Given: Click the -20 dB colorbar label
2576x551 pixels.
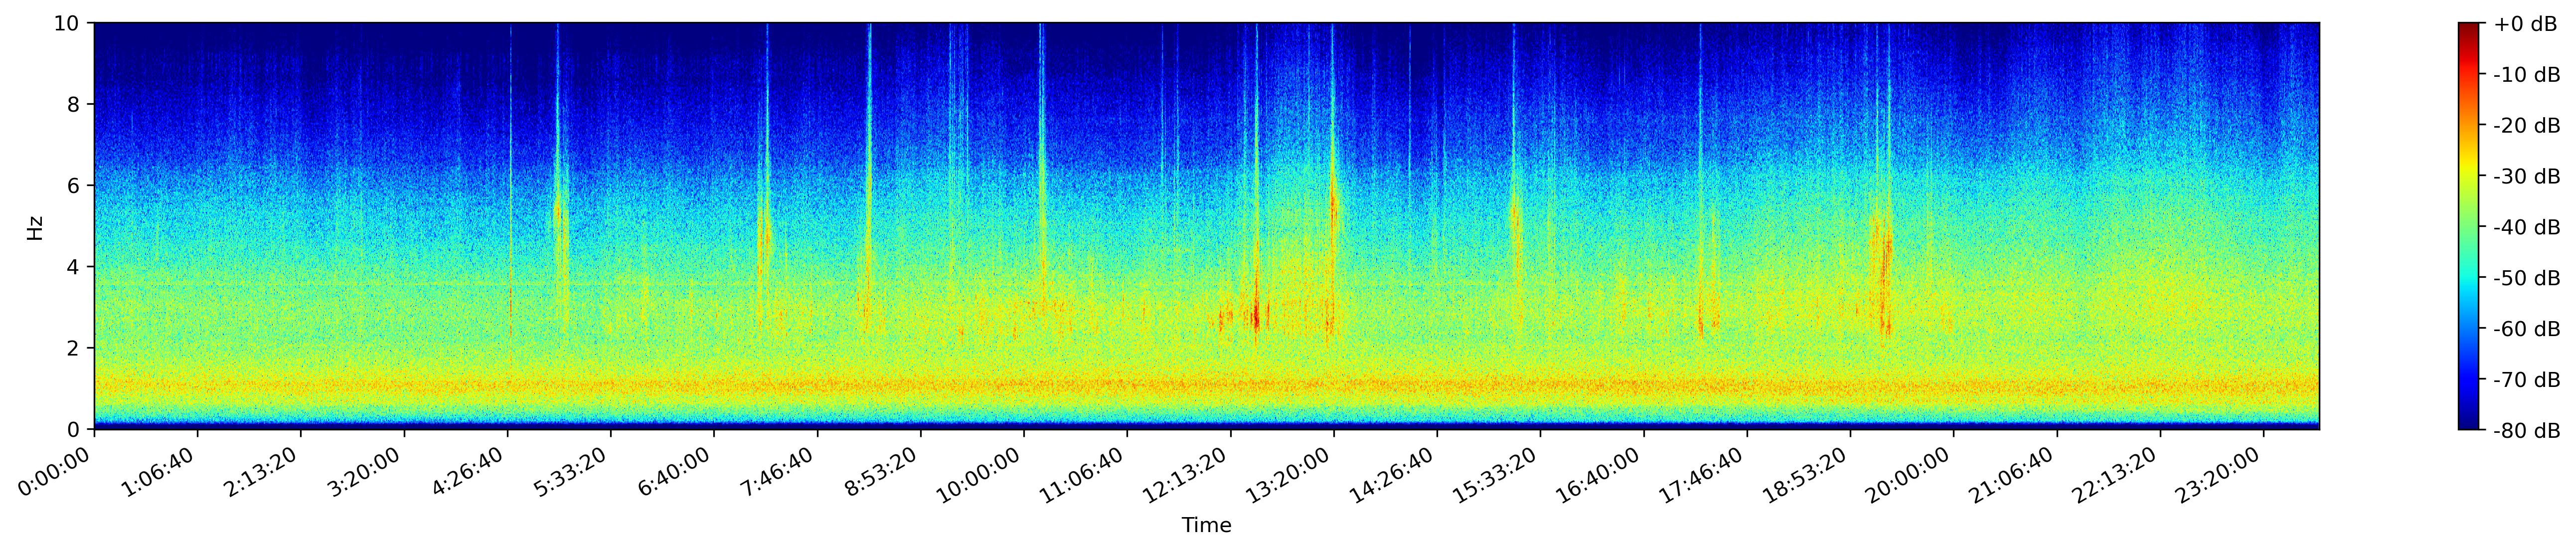Looking at the screenshot, I should click(x=2527, y=126).
